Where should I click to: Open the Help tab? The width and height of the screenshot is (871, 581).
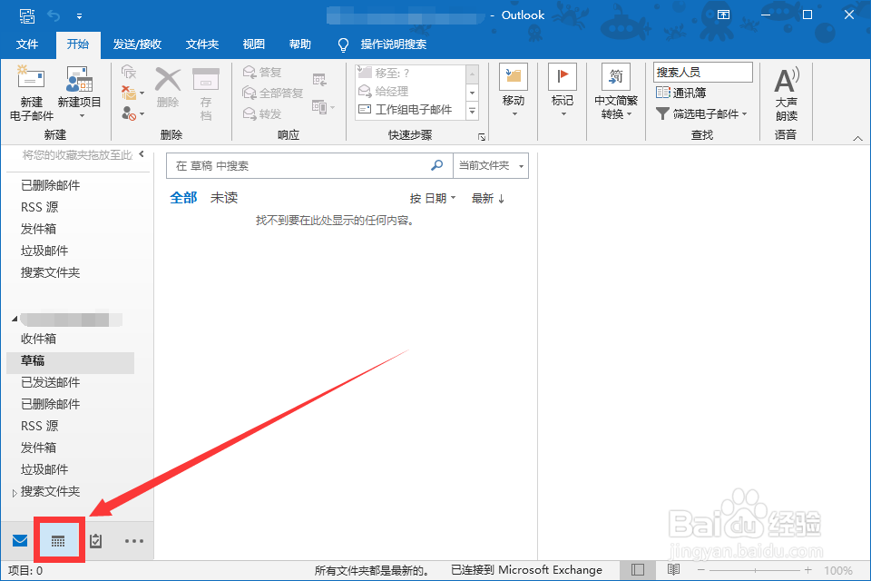pos(300,44)
